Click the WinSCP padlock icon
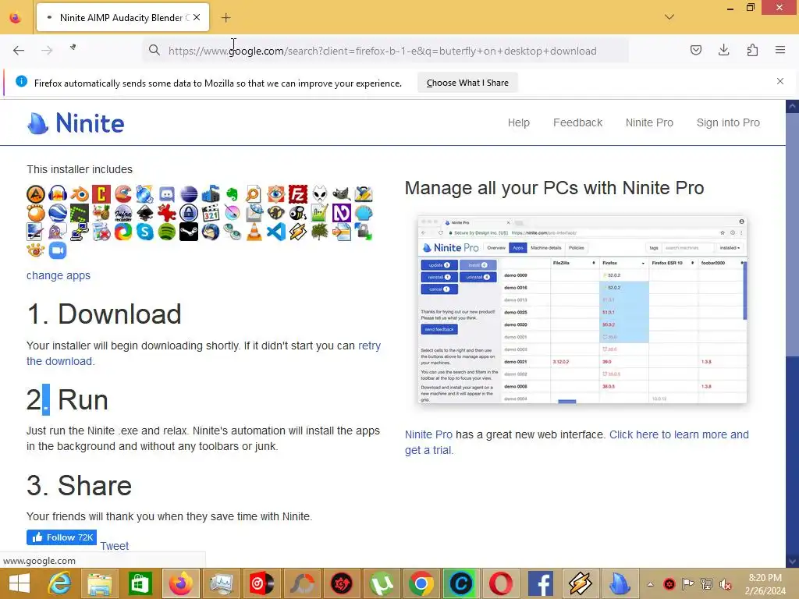This screenshot has width=799, height=599. tap(364, 232)
